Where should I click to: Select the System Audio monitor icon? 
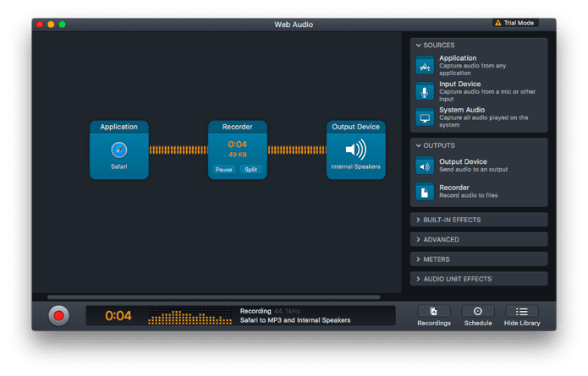pyautogui.click(x=425, y=117)
